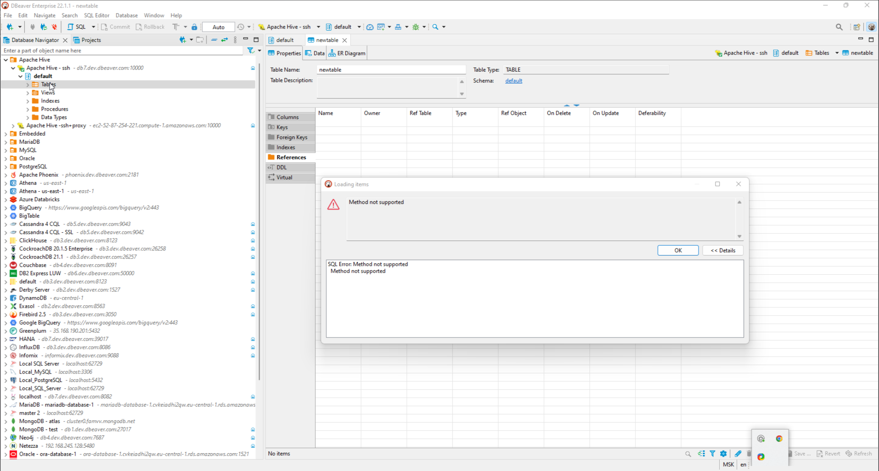Click the default schema link
879x471 pixels.
coord(513,81)
